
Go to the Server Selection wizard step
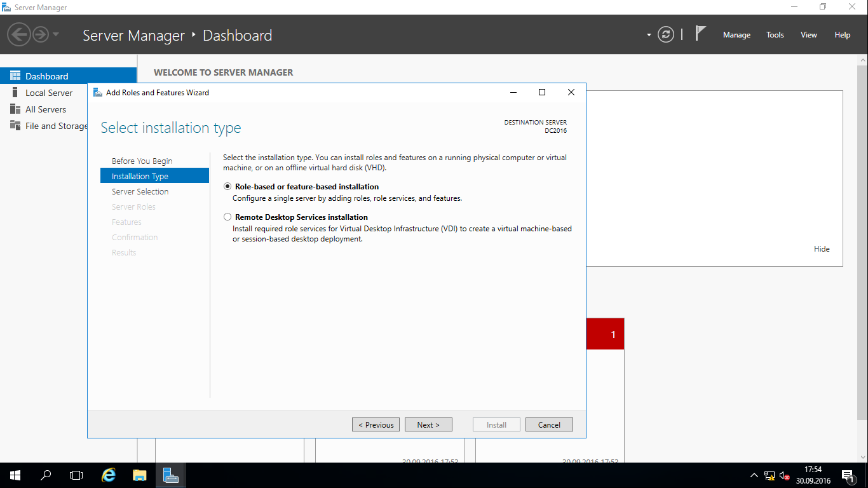click(x=140, y=191)
